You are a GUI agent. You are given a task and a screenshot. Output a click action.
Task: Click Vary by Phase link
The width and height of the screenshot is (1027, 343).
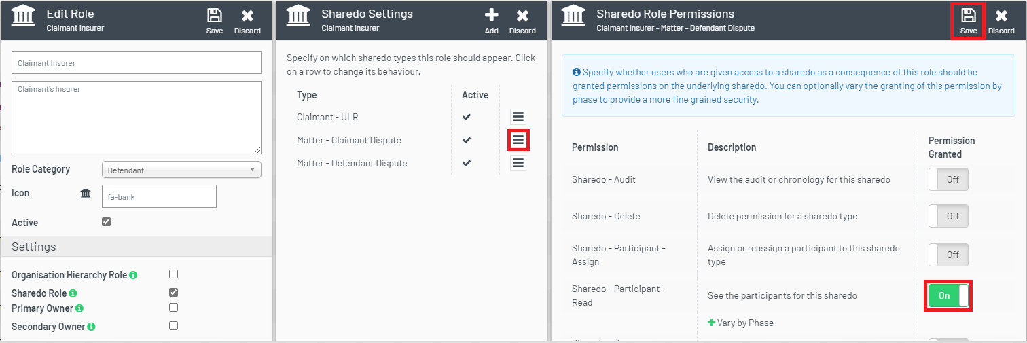[745, 323]
